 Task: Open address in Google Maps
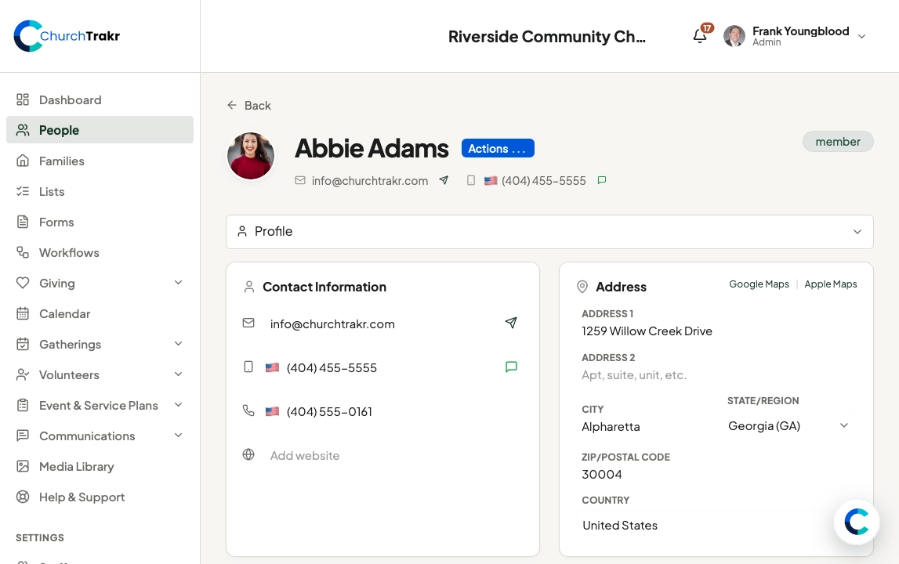tap(759, 284)
